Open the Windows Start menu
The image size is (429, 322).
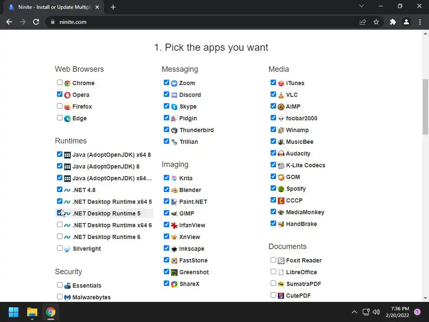(13, 312)
